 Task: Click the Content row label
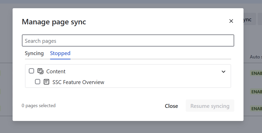click(x=56, y=71)
